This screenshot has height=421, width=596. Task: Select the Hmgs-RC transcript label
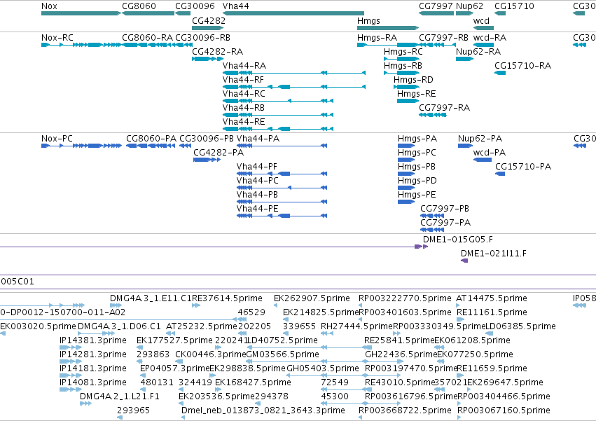(403, 52)
